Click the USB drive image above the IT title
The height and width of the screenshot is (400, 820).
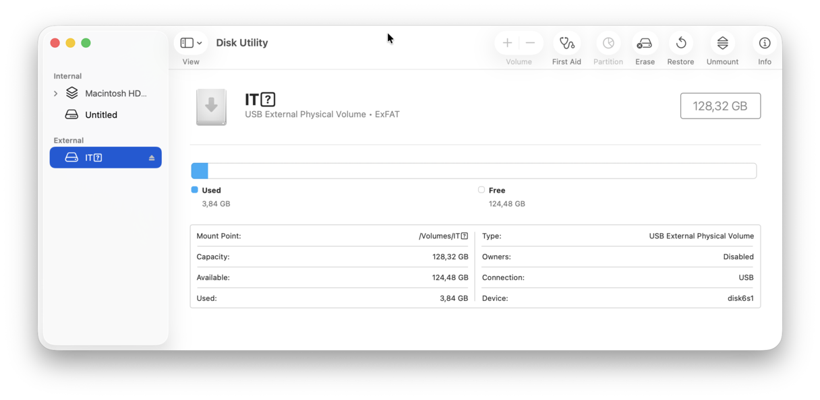[212, 106]
